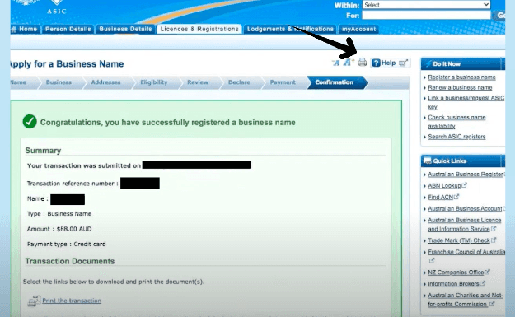Image resolution: width=515 pixels, height=317 pixels.
Task: Click the Do It Now lightning icon
Action: tap(428, 63)
